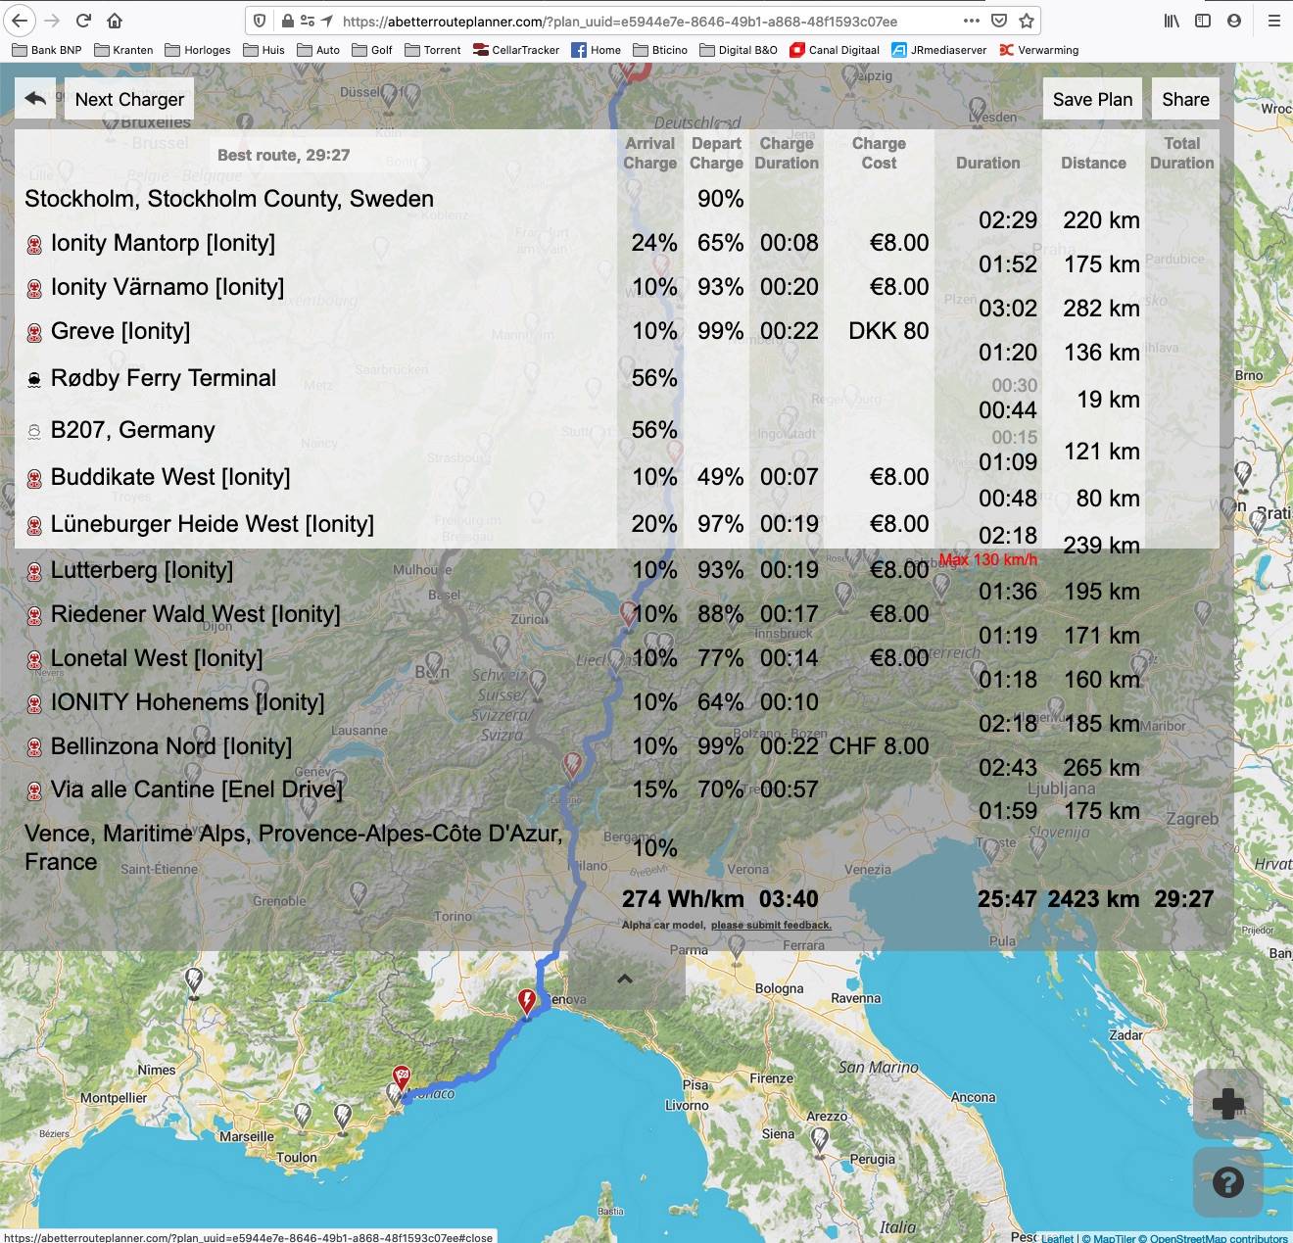Open the Golf bookmarks folder

tap(372, 50)
